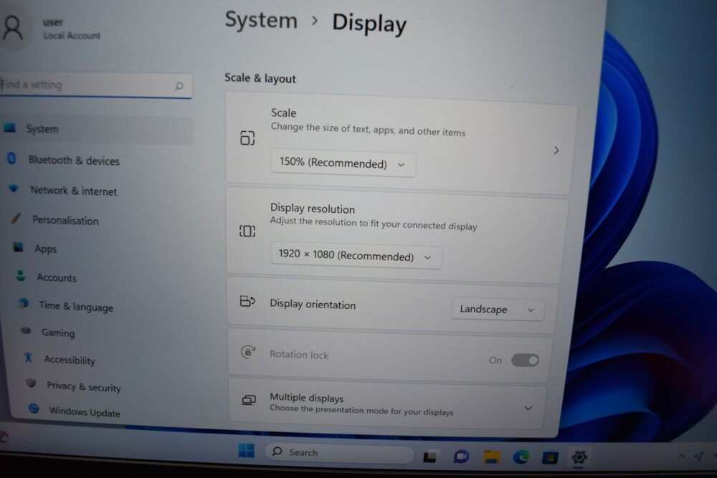Click the Time & language globe icon
717x478 pixels.
(24, 303)
